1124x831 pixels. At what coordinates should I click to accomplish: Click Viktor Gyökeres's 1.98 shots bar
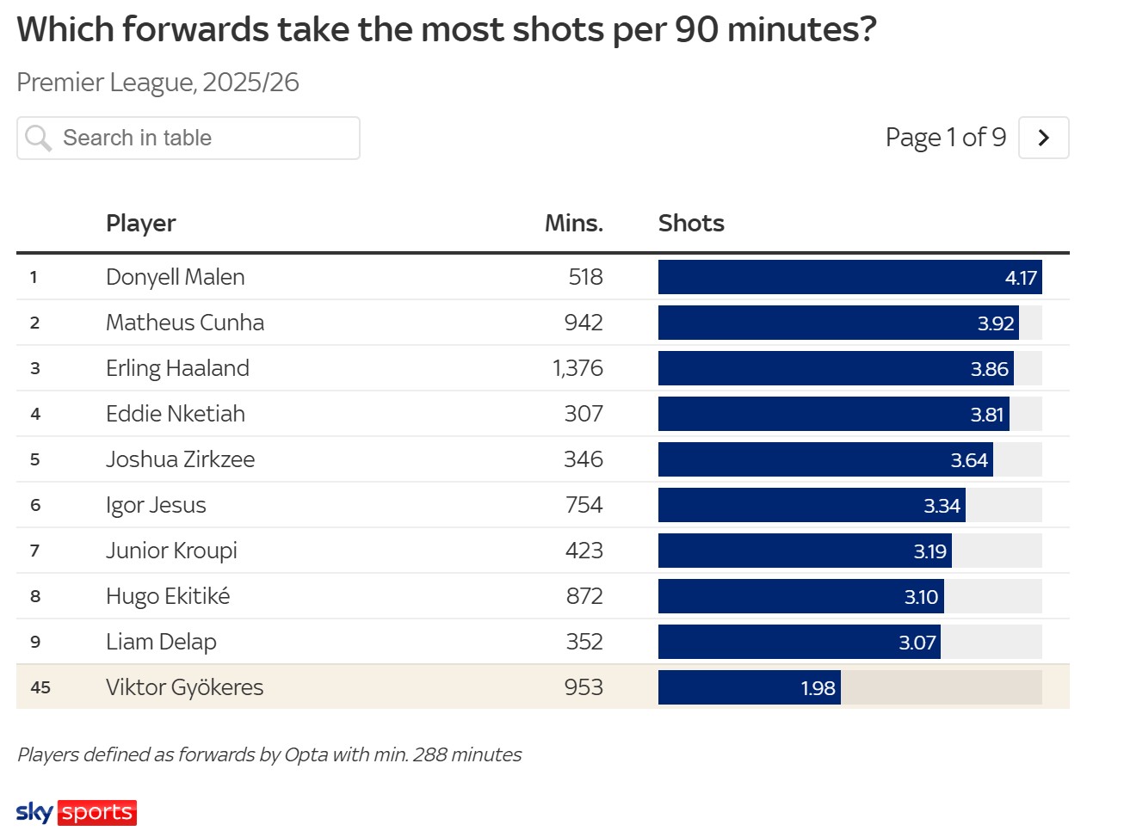[x=750, y=687]
